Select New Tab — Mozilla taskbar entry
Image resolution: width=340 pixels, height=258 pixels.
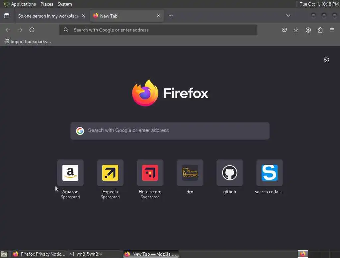151,254
